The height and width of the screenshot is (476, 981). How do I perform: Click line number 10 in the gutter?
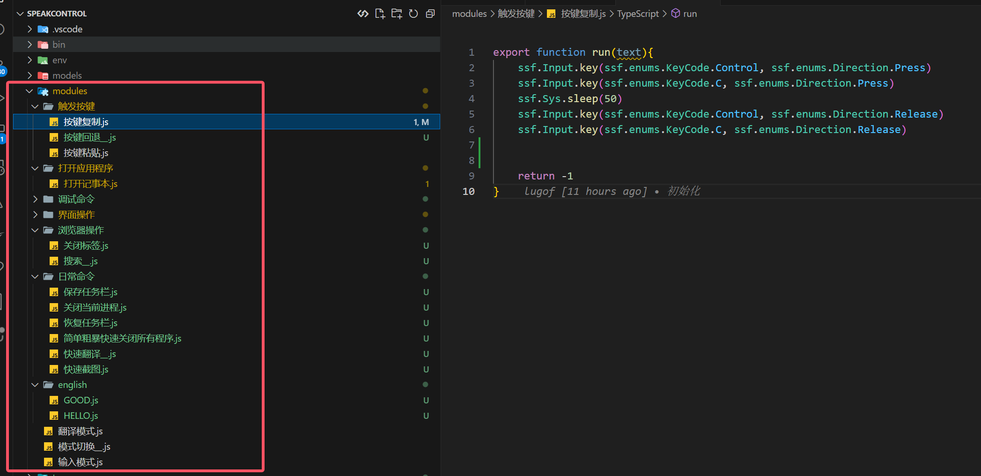pos(468,191)
